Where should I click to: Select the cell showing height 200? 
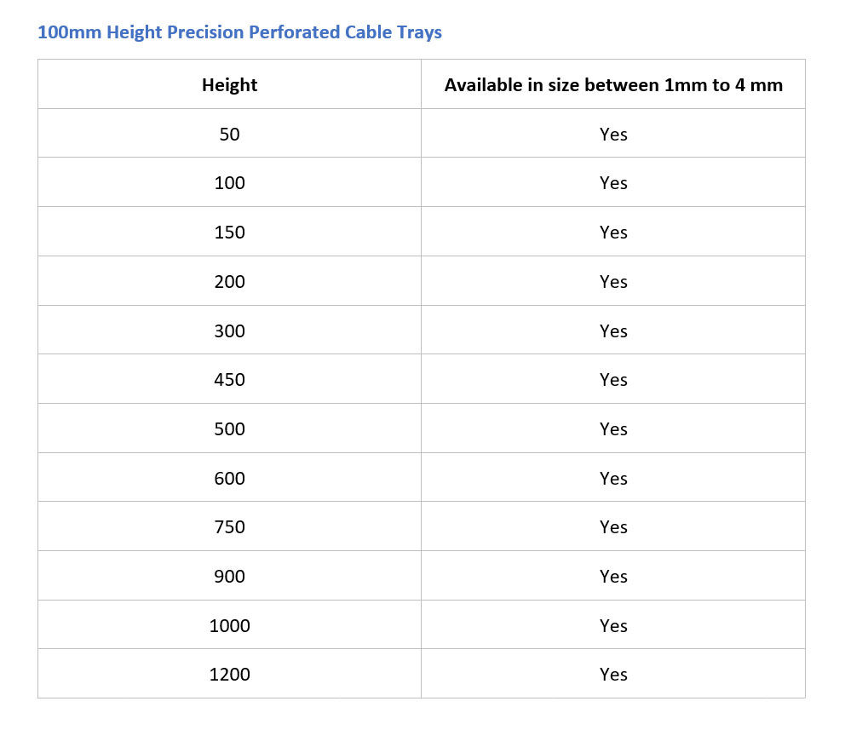(x=230, y=281)
